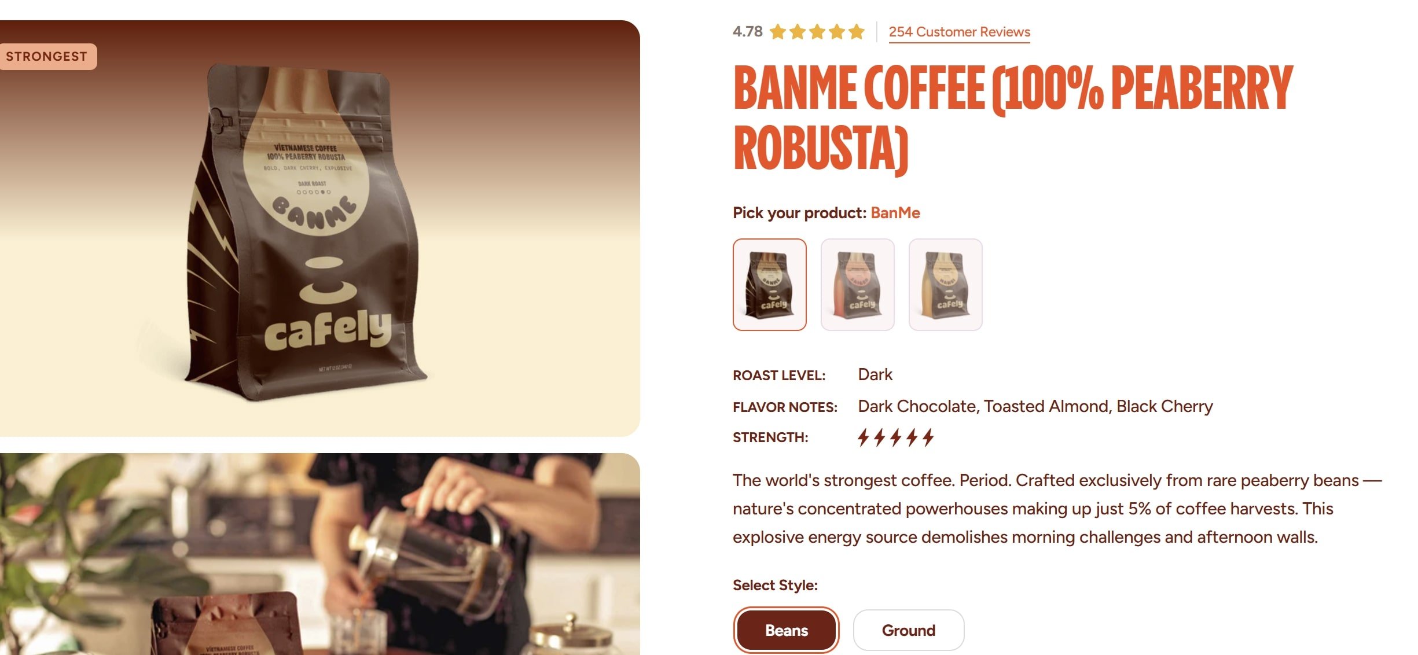
Task: Open the main BanMe bag product image
Action: (320, 228)
